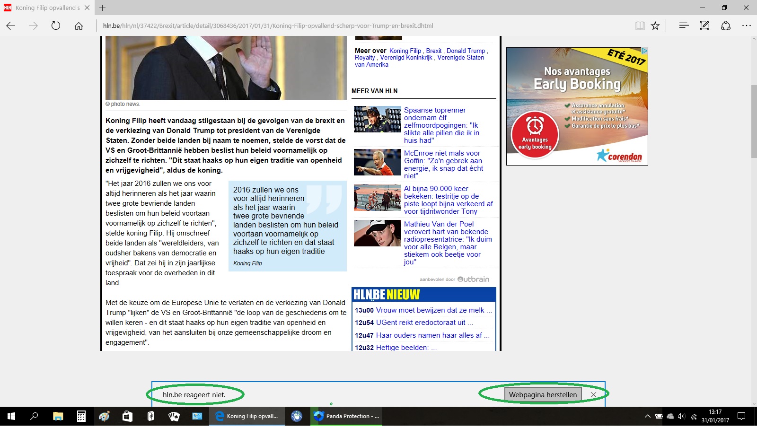Open the Verenigde Staten van Amerika link
The image size is (757, 428).
tap(419, 61)
